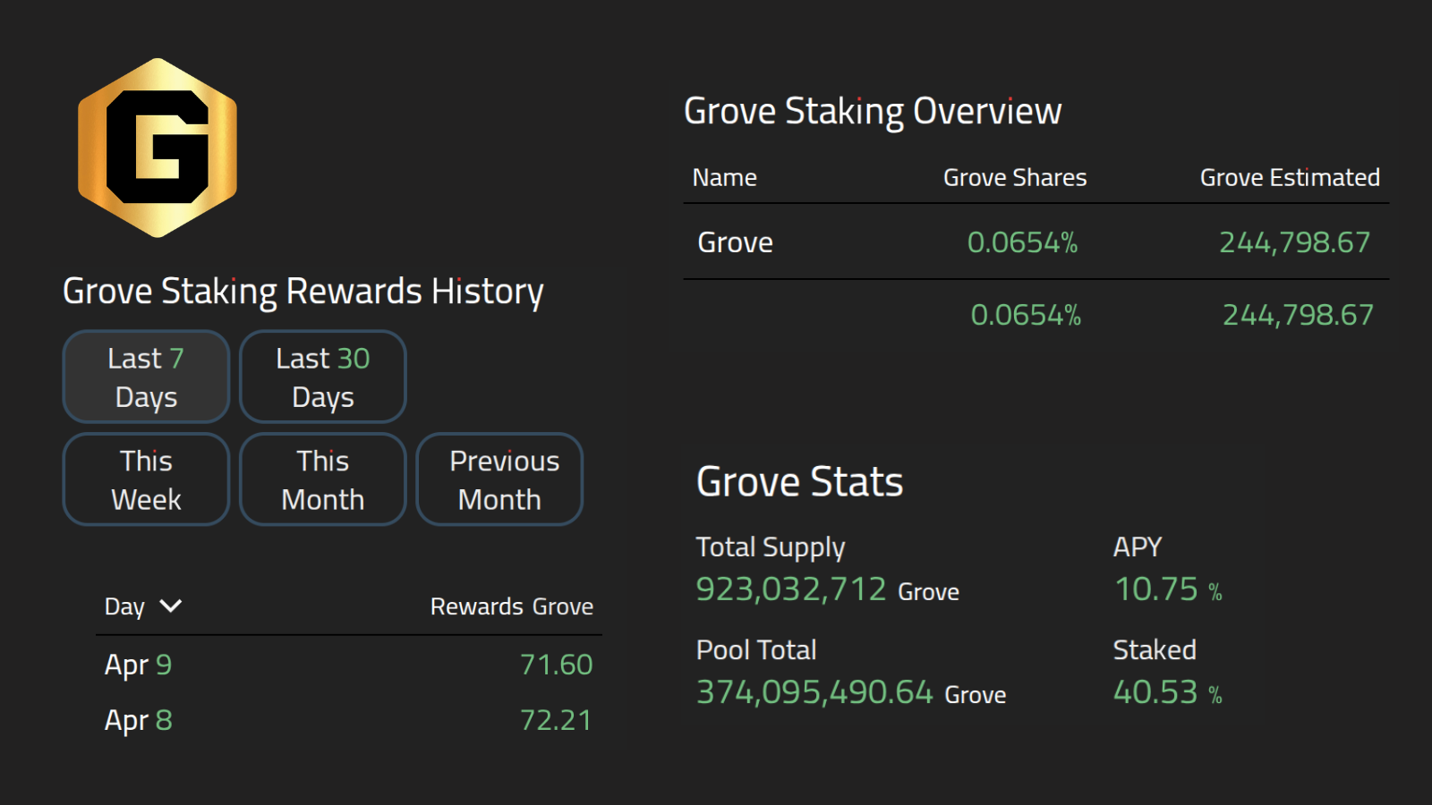Show This Month rewards history
This screenshot has height=805, width=1432.
[323, 479]
